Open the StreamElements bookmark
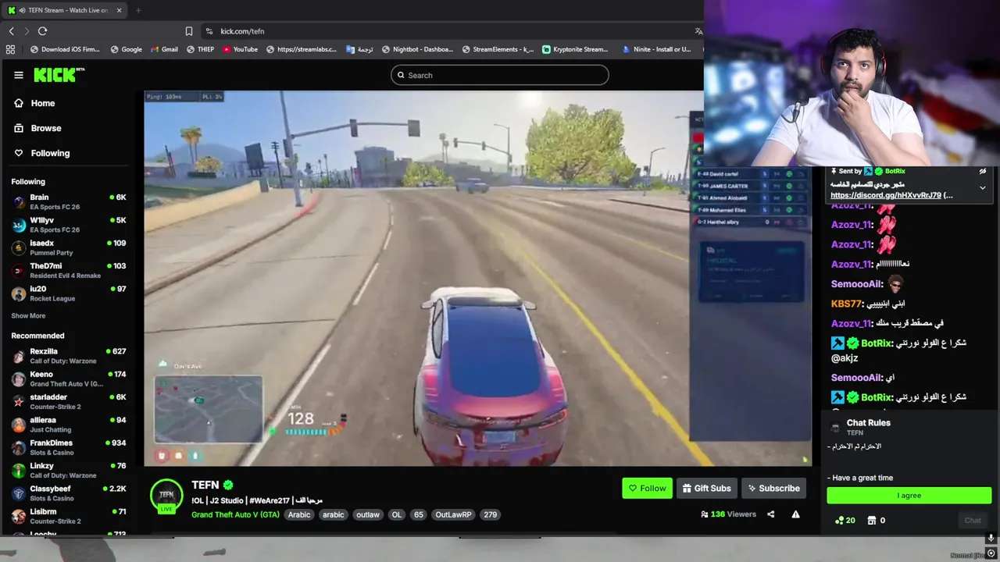Image resolution: width=1000 pixels, height=562 pixels. (498, 49)
